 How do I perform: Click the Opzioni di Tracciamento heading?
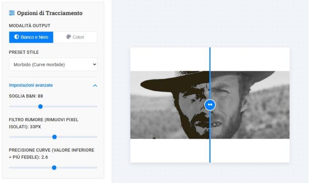coord(50,13)
